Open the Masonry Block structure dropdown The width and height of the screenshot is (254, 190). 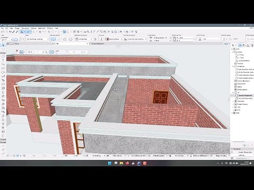pyautogui.click(x=114, y=39)
